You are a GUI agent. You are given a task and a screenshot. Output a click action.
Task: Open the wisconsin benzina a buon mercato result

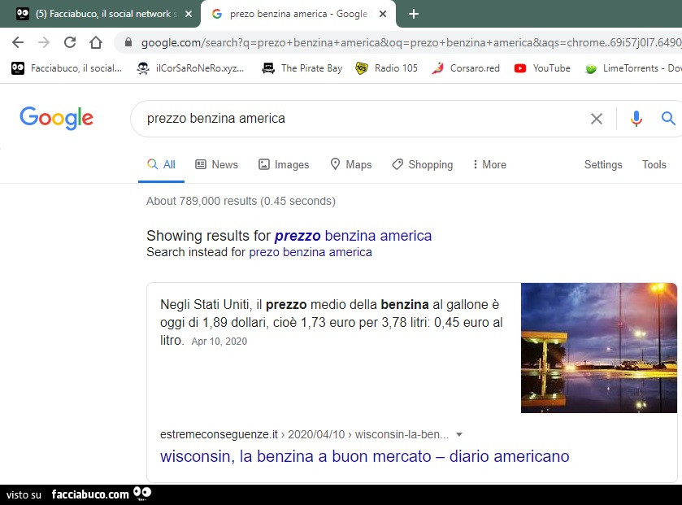(x=363, y=456)
